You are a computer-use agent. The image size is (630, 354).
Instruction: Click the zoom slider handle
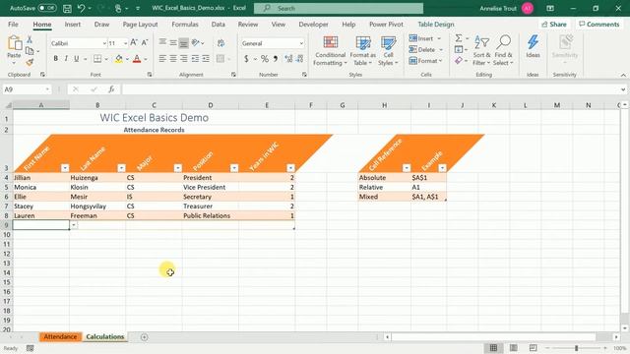click(x=576, y=348)
